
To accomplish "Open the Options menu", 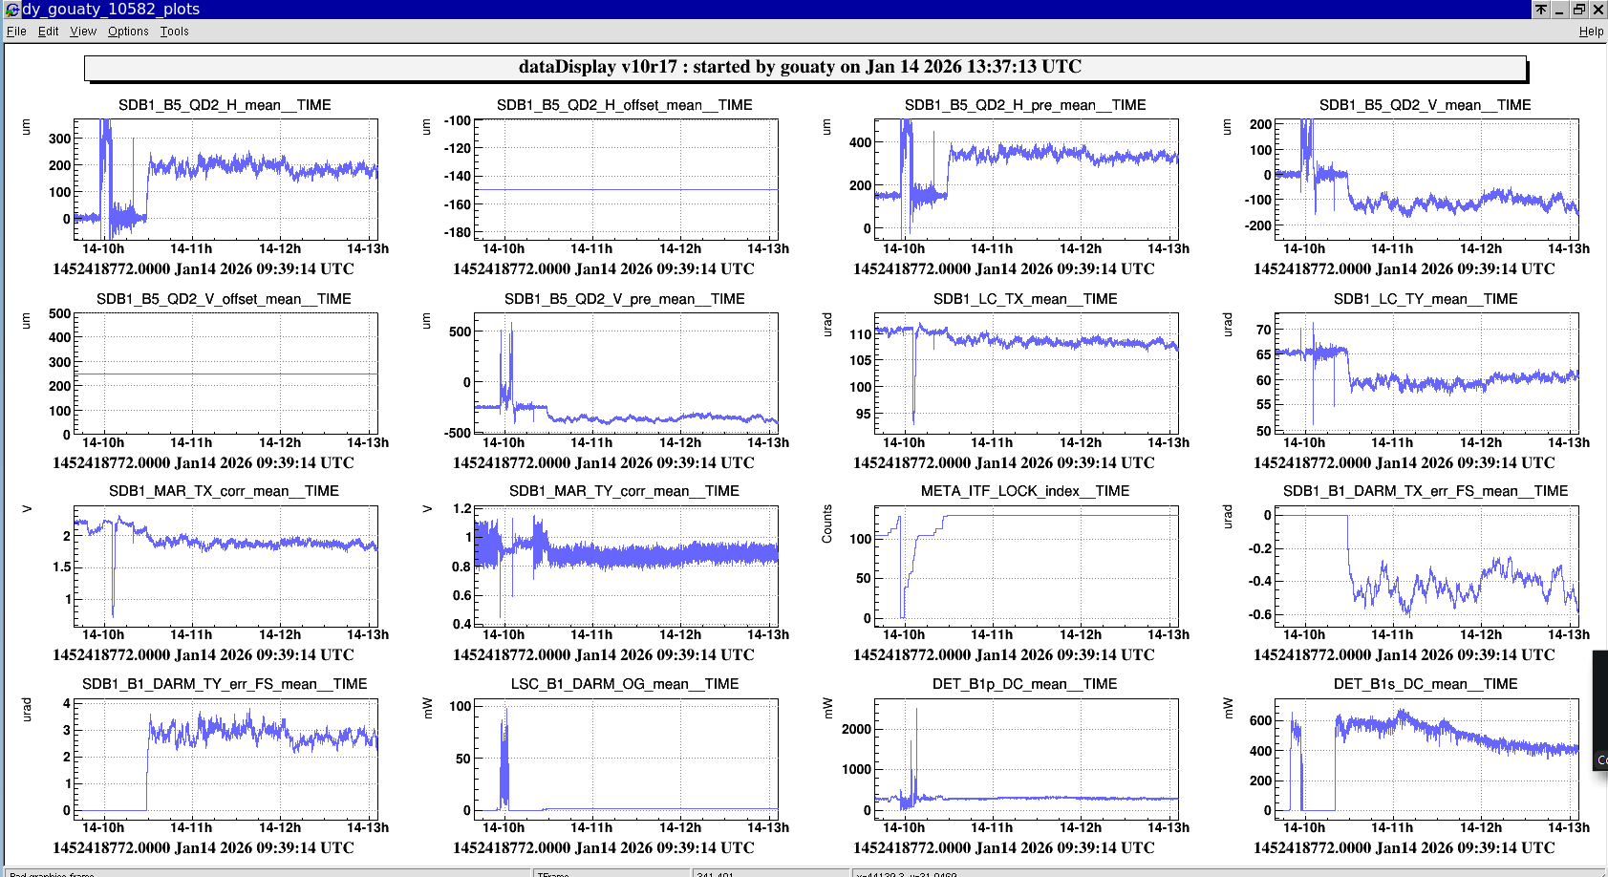I will pos(128,32).
